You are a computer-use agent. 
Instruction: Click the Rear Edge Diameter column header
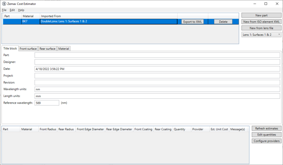coord(119,129)
